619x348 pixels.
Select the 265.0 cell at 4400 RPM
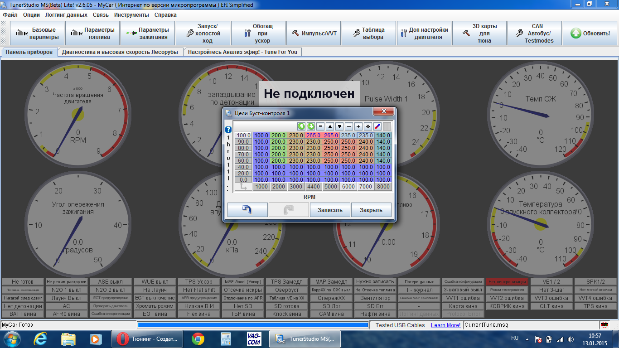pos(313,135)
